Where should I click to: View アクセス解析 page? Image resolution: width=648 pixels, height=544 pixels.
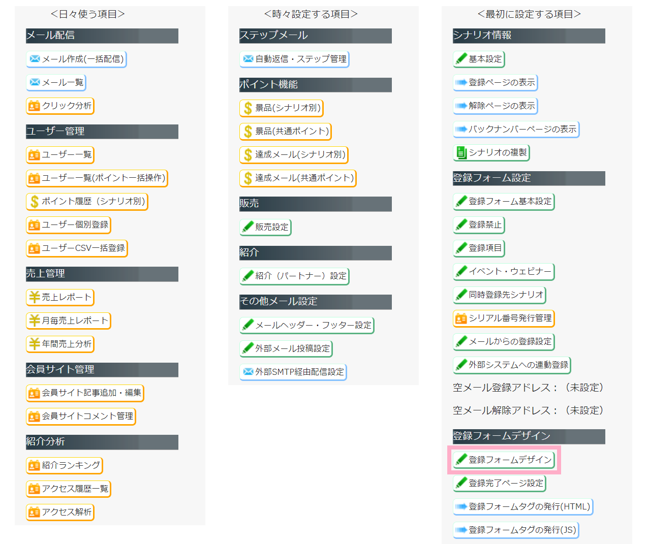pos(60,512)
